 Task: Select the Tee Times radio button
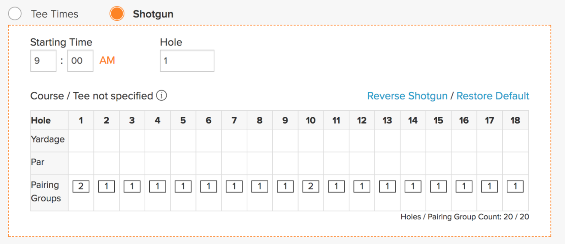click(x=15, y=14)
